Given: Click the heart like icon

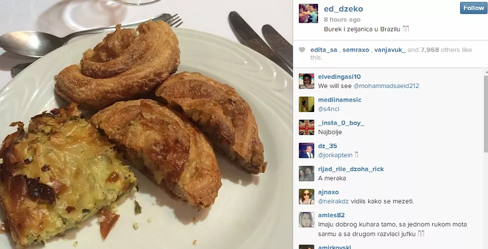Looking at the screenshot, I should [x=302, y=50].
